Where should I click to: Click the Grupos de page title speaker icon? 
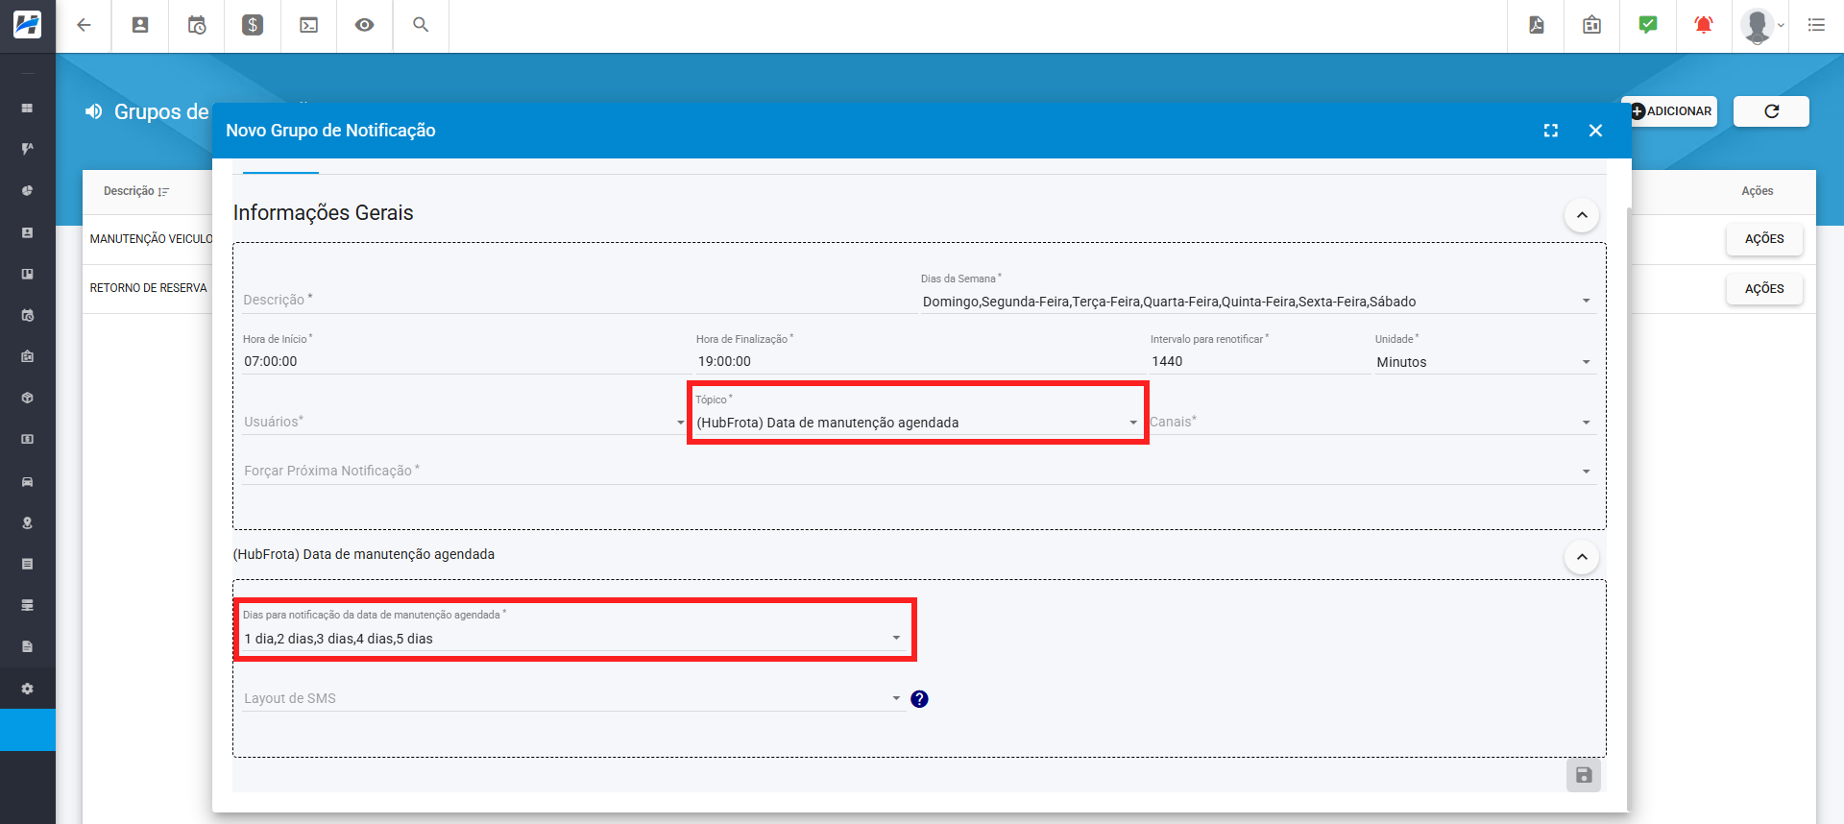coord(93,111)
